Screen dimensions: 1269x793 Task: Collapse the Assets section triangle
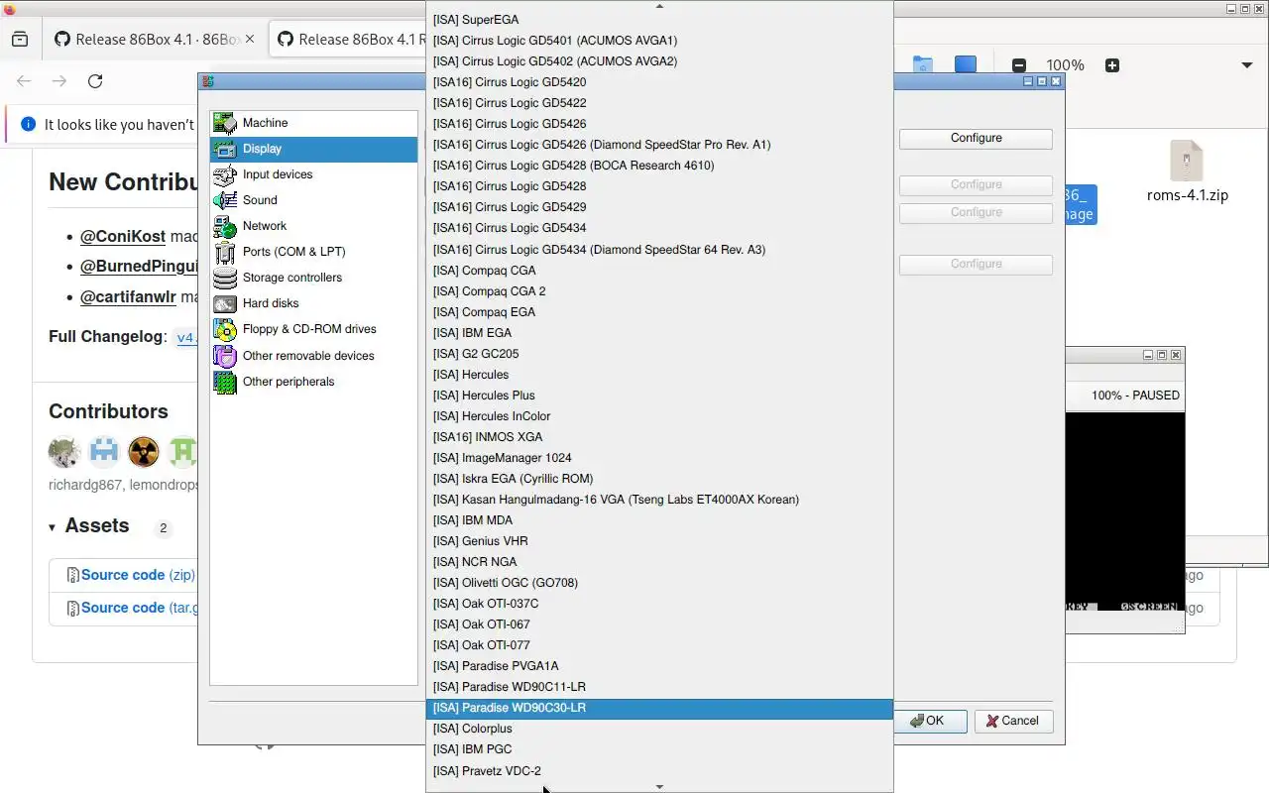53,527
